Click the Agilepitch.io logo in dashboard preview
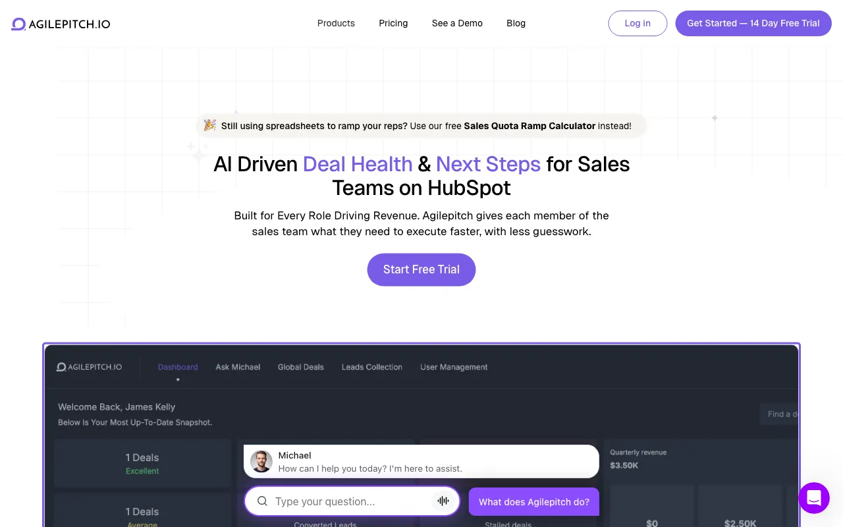Image resolution: width=843 pixels, height=527 pixels. [x=89, y=367]
